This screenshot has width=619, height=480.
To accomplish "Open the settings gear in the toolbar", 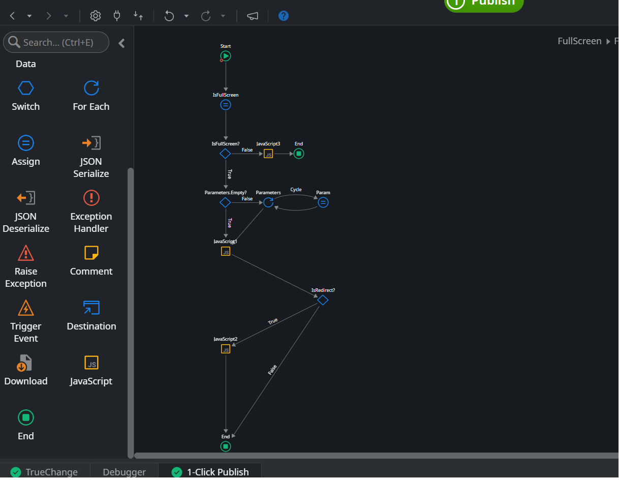I will point(95,16).
